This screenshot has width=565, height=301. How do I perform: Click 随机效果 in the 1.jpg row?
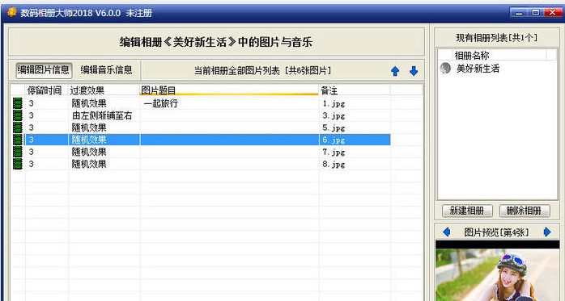point(89,103)
